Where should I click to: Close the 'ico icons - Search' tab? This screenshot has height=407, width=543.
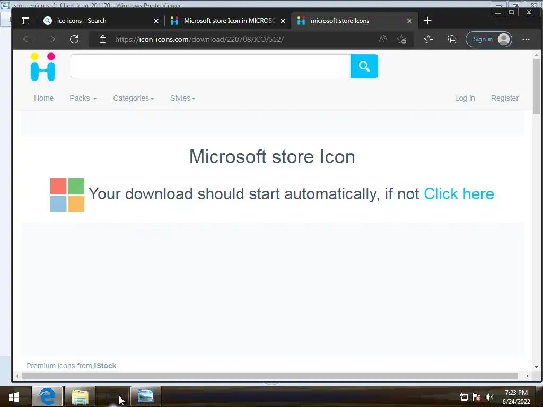(x=156, y=21)
